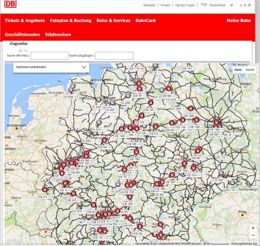This screenshot has height=246, width=260.
Task: Open Fahrplan & Buchung menu
Action: click(71, 21)
